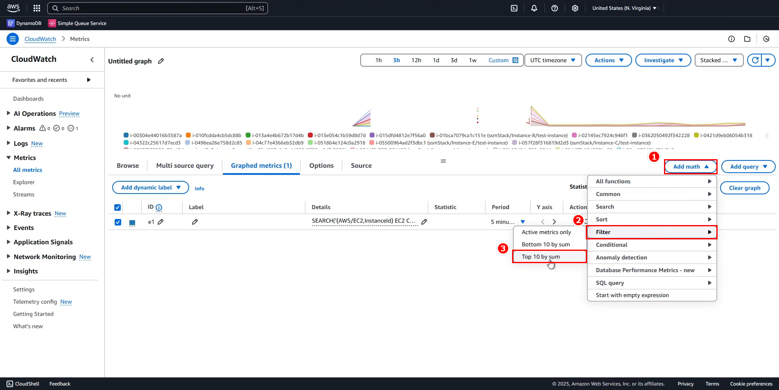Toggle the select-all metrics header checkbox
The image size is (779, 390).
click(117, 207)
